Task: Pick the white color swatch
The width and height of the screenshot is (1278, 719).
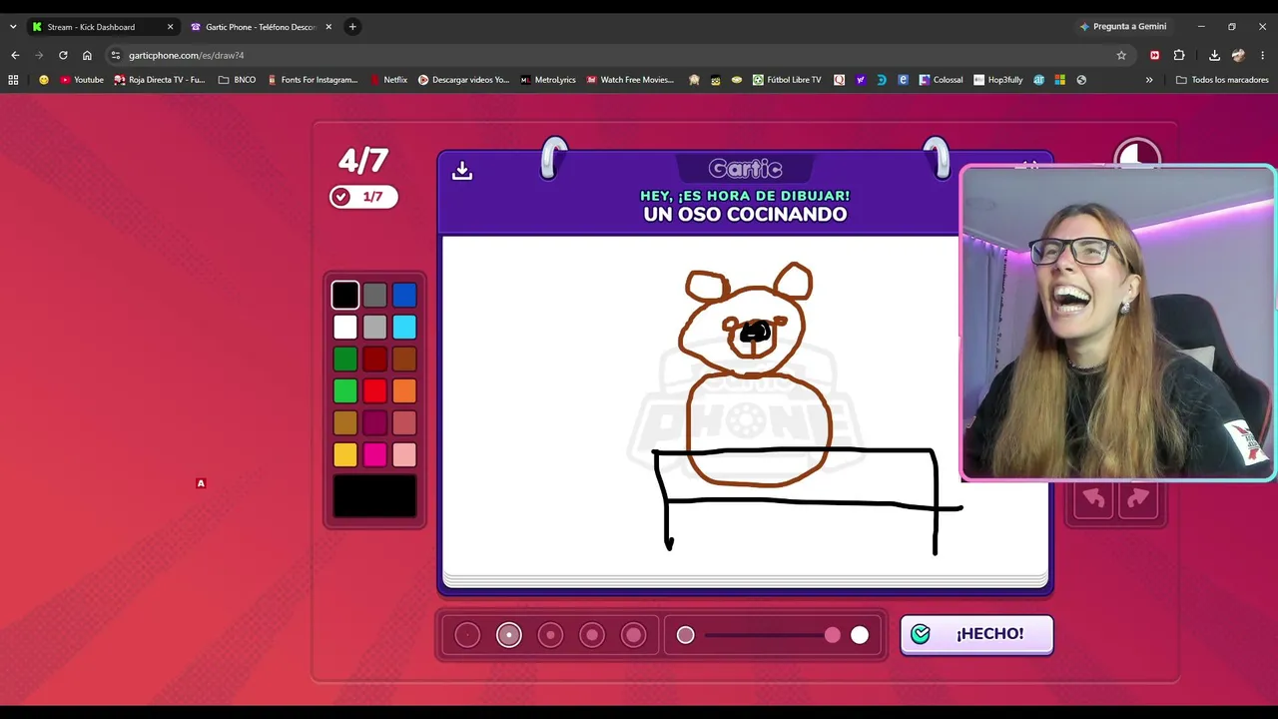Action: (345, 327)
